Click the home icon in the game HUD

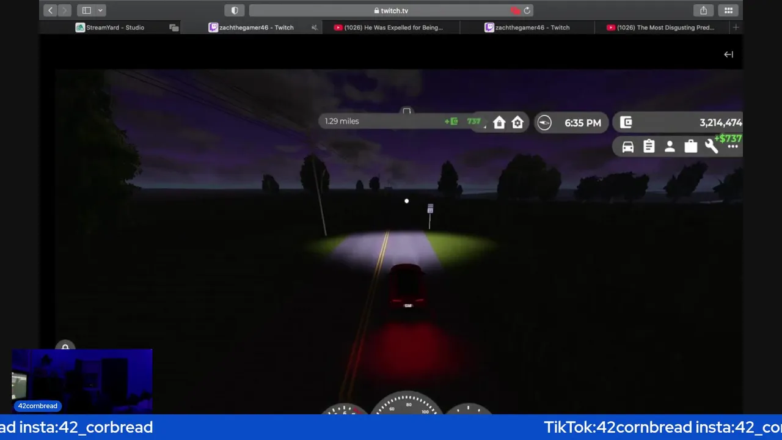point(499,123)
